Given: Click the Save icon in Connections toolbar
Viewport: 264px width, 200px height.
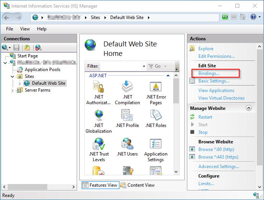Looking at the screenshot, I should point(16,48).
